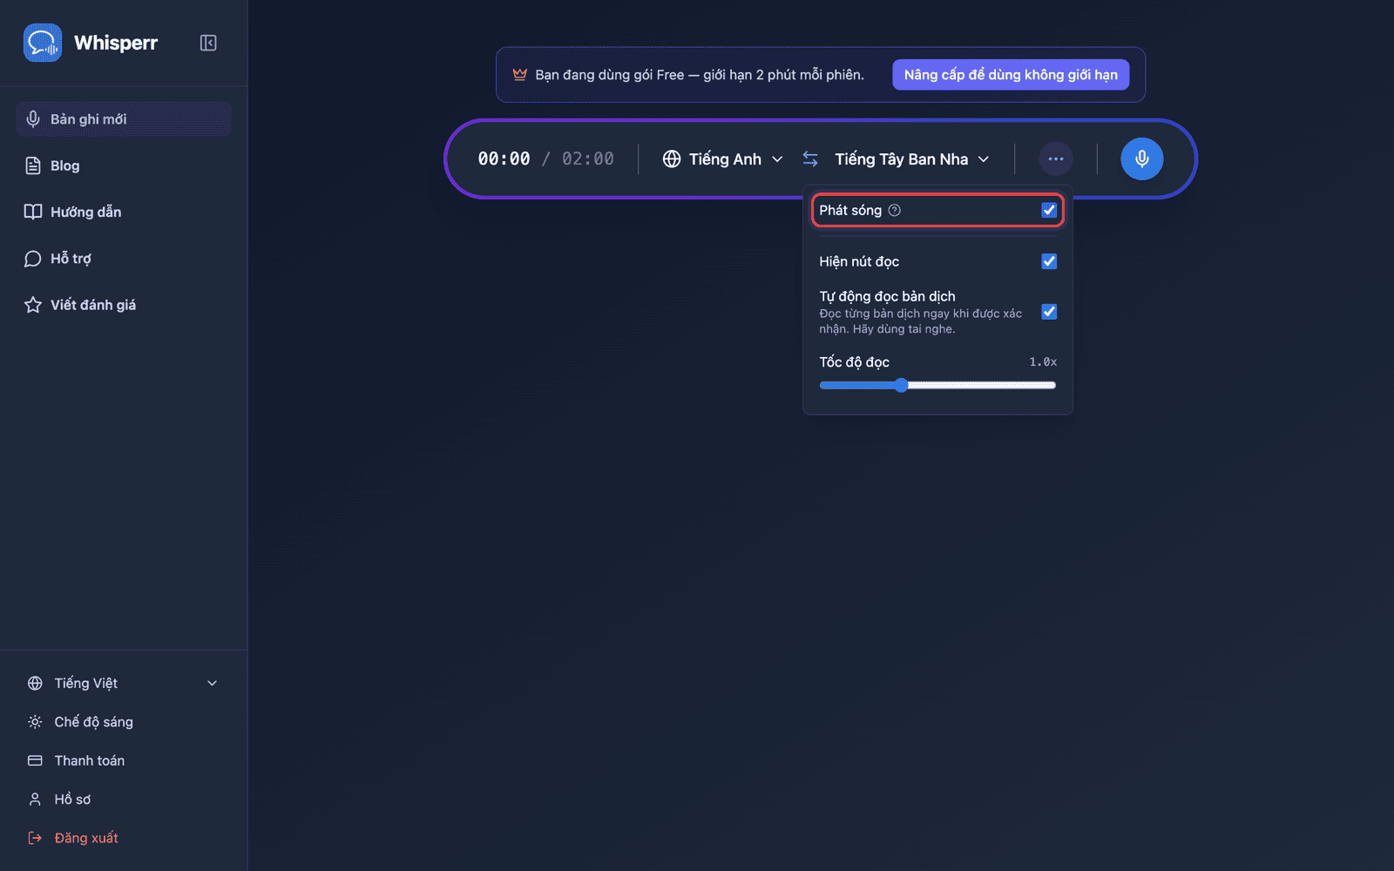This screenshot has width=1394, height=871.
Task: Switch to Chế độ sáng theme
Action: [124, 722]
